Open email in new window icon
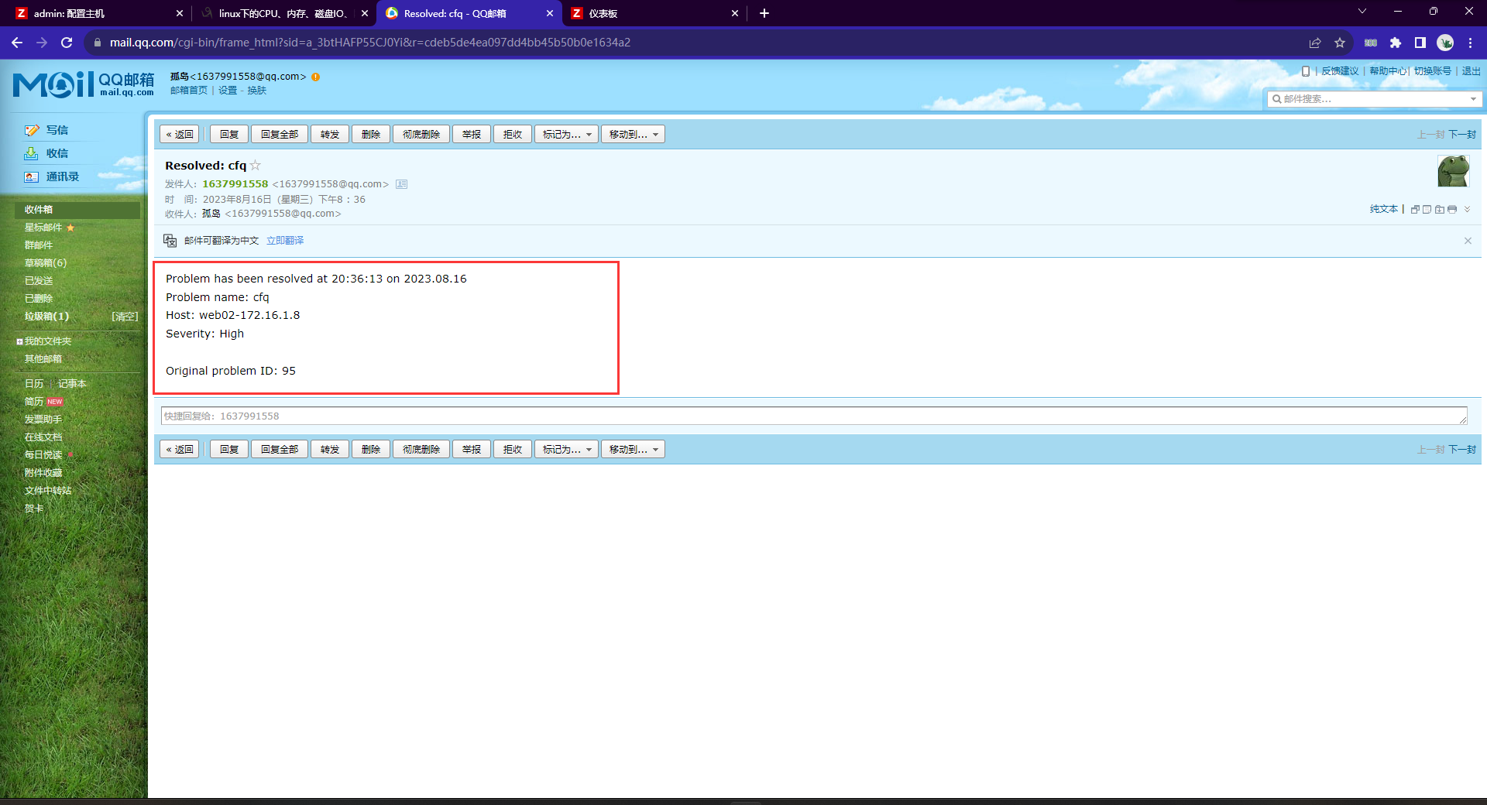This screenshot has width=1487, height=805. [1415, 209]
